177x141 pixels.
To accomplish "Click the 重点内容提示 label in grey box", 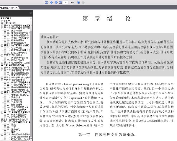I will pos(50,37).
